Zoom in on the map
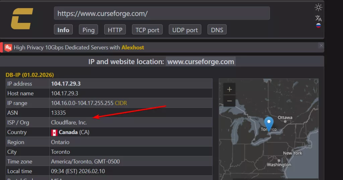 click(x=229, y=89)
